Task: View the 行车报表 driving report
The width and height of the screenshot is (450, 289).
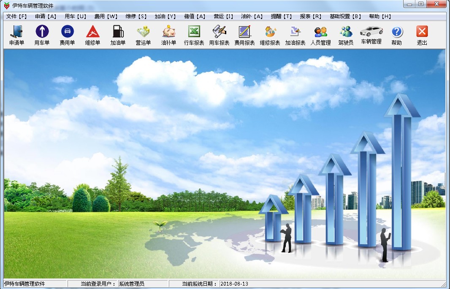Action: [x=194, y=35]
